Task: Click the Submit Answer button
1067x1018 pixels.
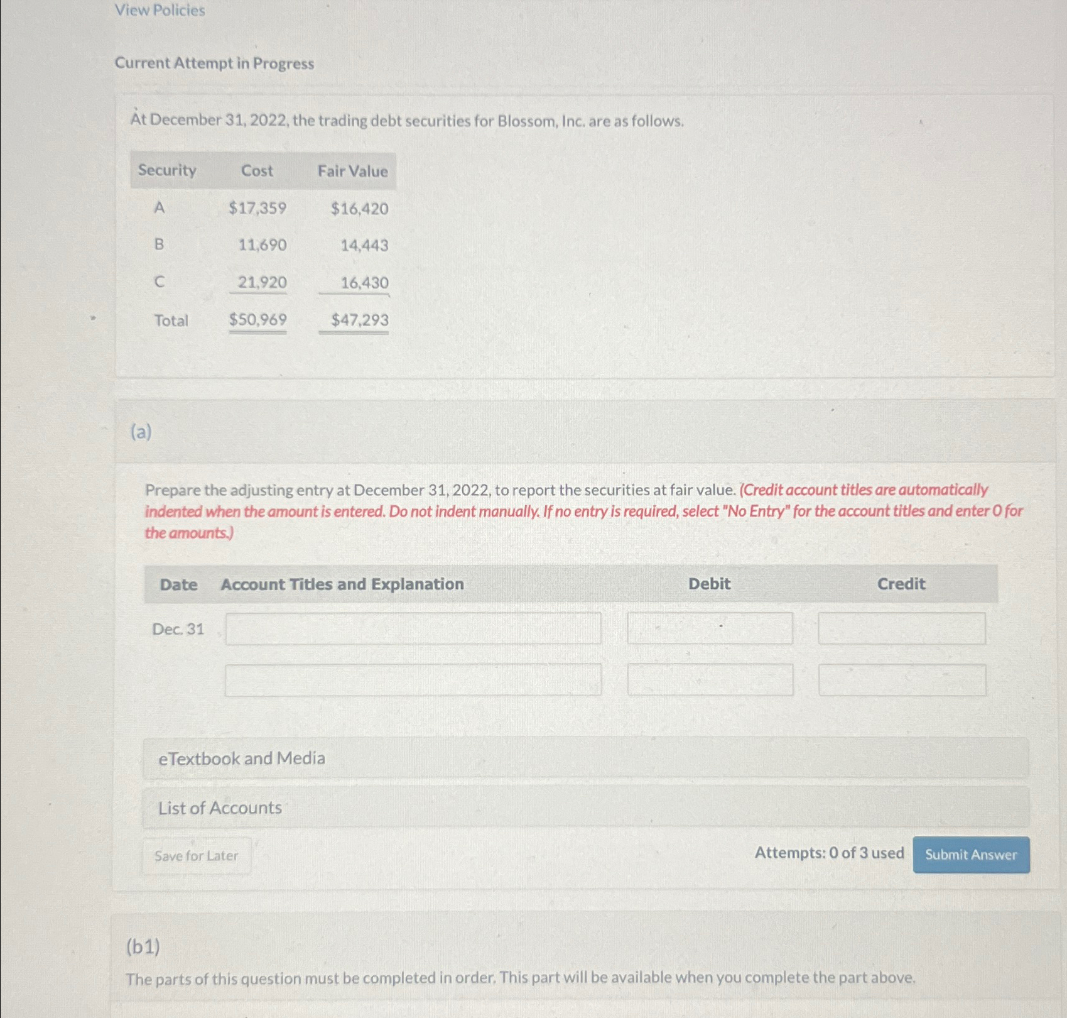Action: point(970,855)
